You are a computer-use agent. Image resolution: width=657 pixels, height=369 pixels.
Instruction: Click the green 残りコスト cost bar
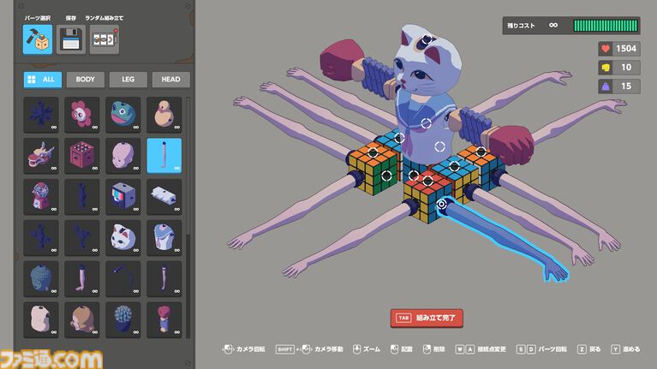[x=606, y=26]
